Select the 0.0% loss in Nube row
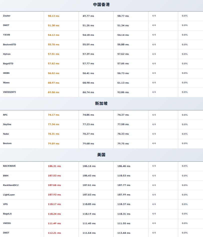The height and width of the screenshot is (237, 203). [185, 134]
